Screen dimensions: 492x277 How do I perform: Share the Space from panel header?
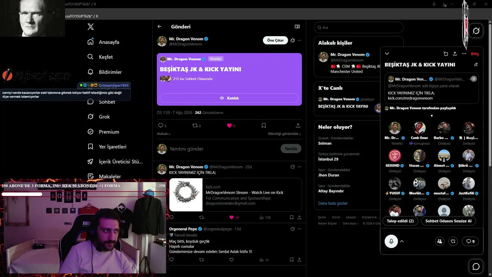[455, 54]
